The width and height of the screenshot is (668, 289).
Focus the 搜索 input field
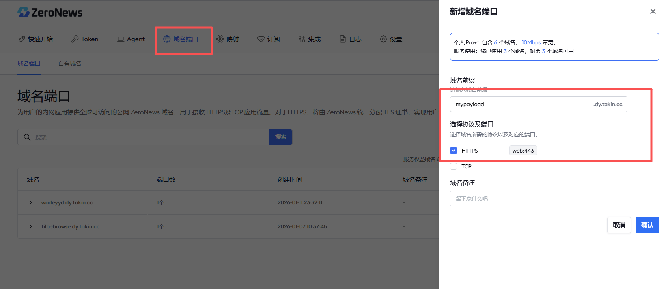pos(144,137)
